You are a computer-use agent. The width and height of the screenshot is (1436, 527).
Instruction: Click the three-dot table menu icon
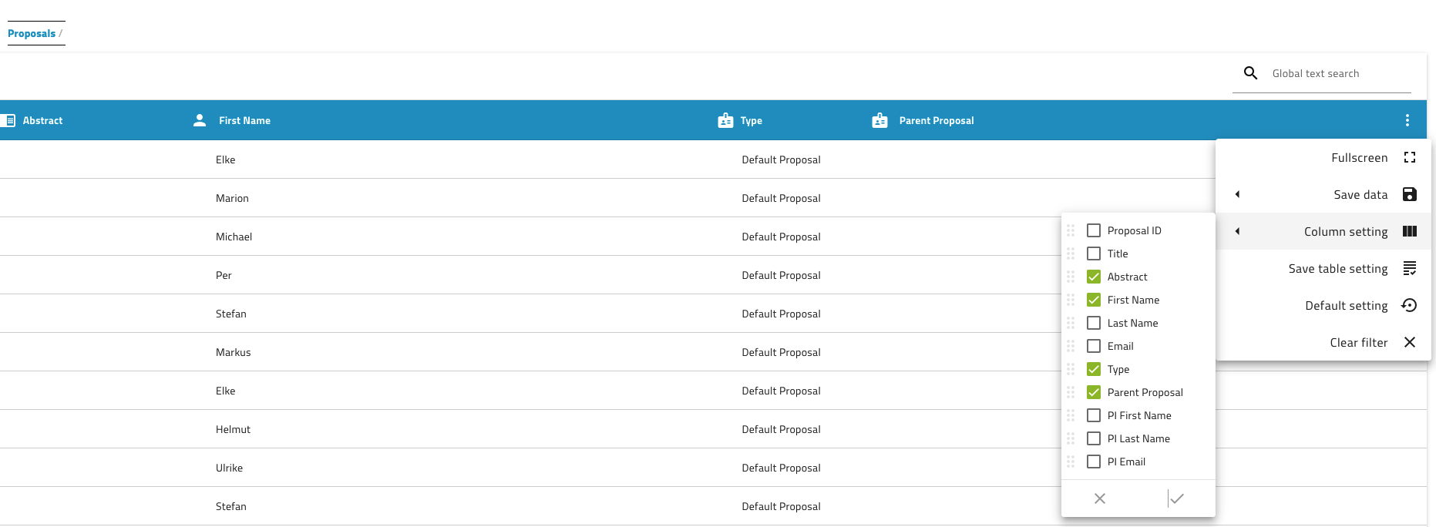pyautogui.click(x=1407, y=120)
